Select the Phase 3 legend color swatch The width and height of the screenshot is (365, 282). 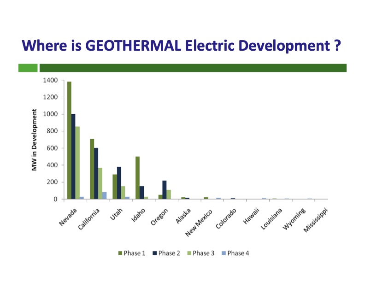(x=189, y=253)
